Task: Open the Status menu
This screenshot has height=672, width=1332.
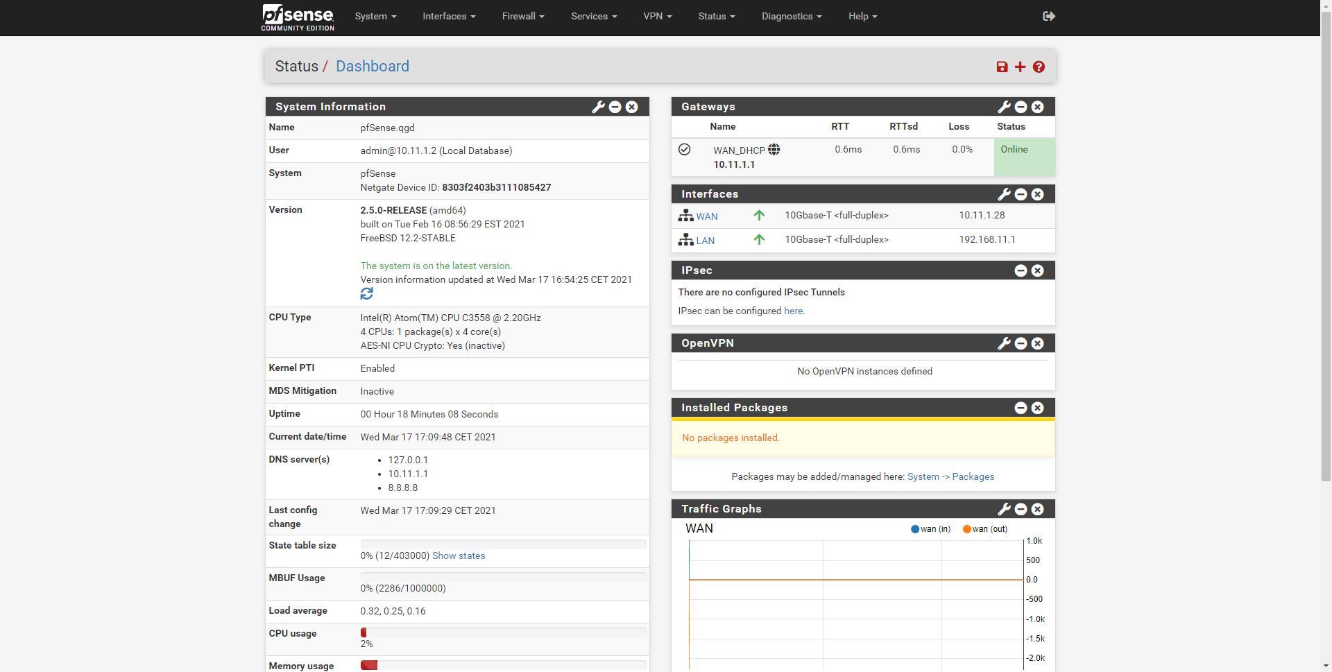Action: [717, 16]
